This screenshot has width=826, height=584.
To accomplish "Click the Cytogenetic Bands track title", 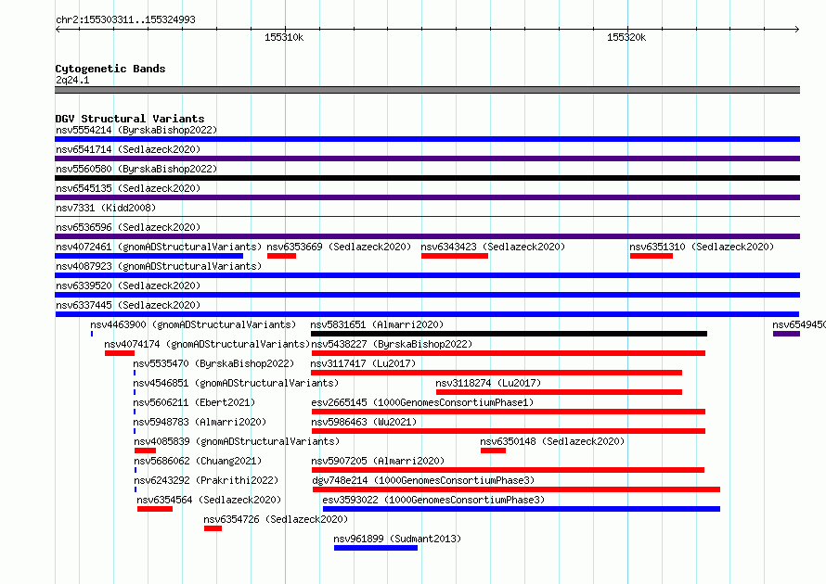I will tap(110, 69).
